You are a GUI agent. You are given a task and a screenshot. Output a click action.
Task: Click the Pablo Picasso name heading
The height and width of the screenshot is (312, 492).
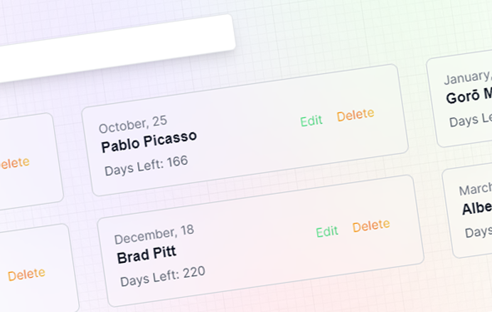click(149, 141)
